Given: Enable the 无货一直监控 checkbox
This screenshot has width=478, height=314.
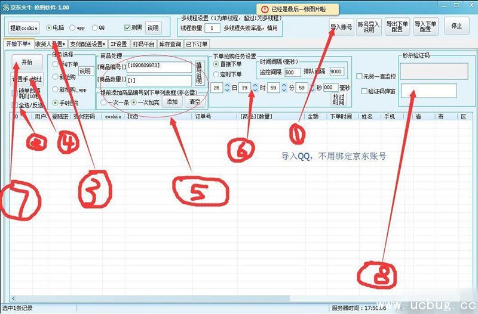Looking at the screenshot, I should [x=358, y=76].
